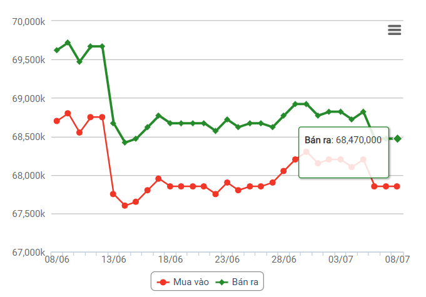Click the lowest red Mua vào point

coord(124,205)
